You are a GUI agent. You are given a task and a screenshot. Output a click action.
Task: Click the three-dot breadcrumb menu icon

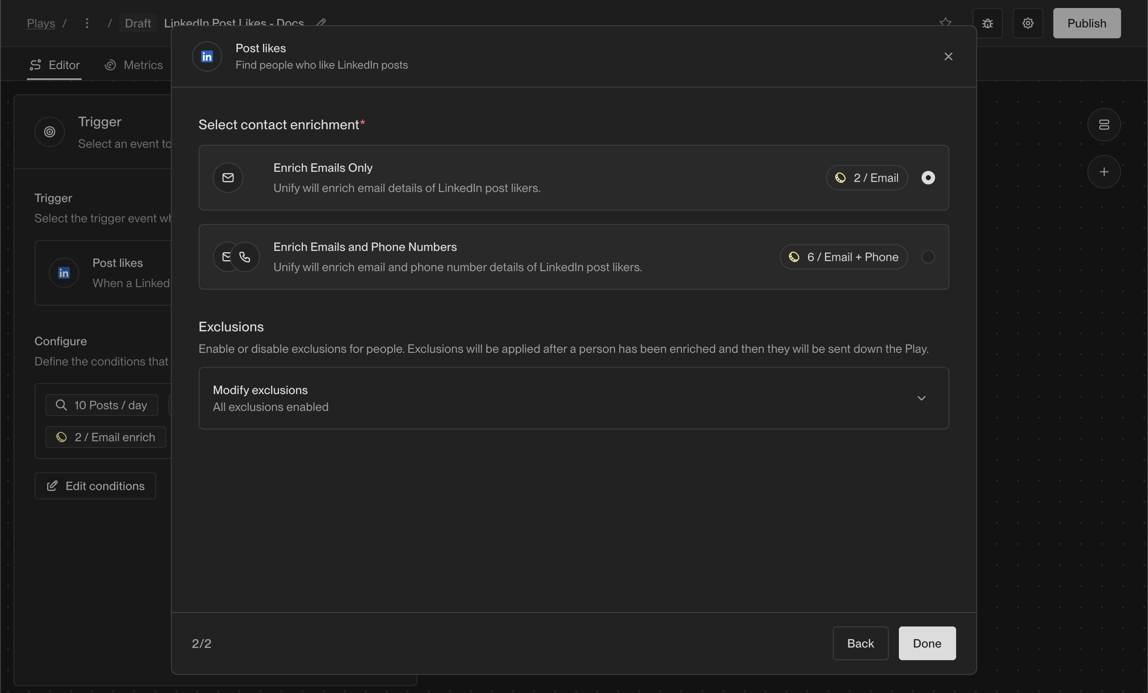[x=87, y=23]
